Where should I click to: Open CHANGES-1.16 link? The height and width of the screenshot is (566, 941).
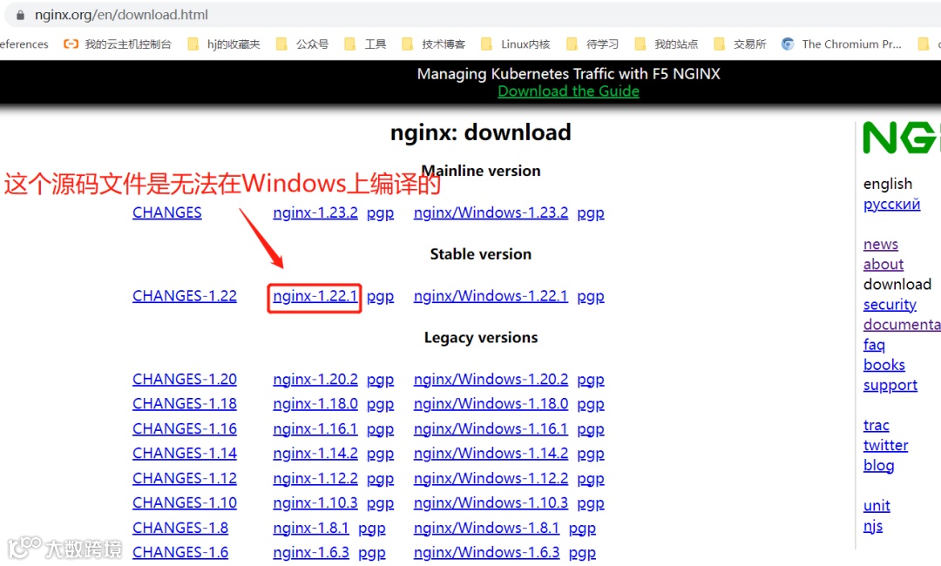tap(185, 429)
